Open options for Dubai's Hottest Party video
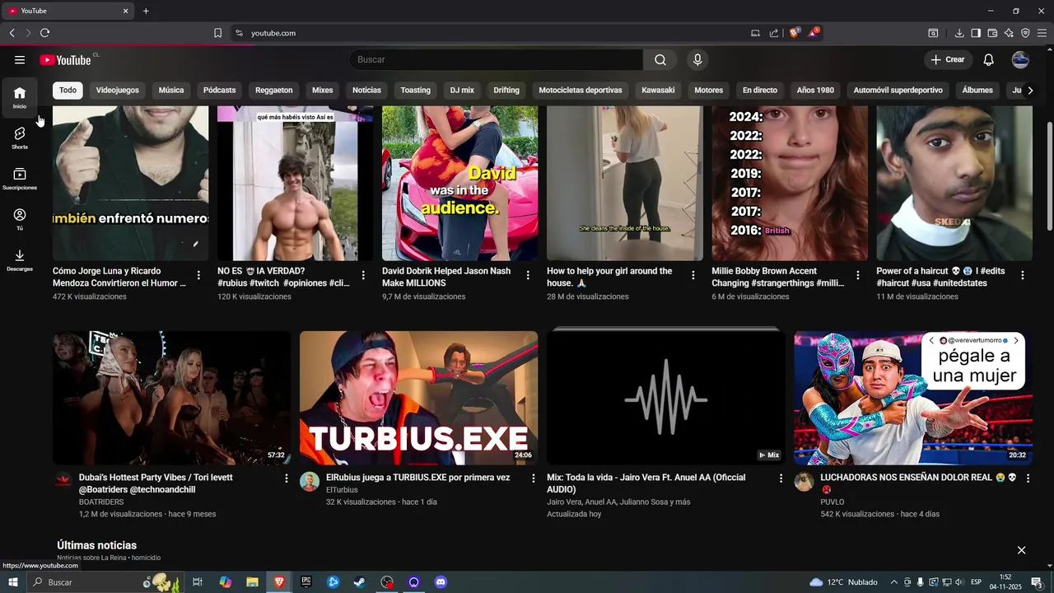Viewport: 1054px width, 593px height. pyautogui.click(x=287, y=479)
